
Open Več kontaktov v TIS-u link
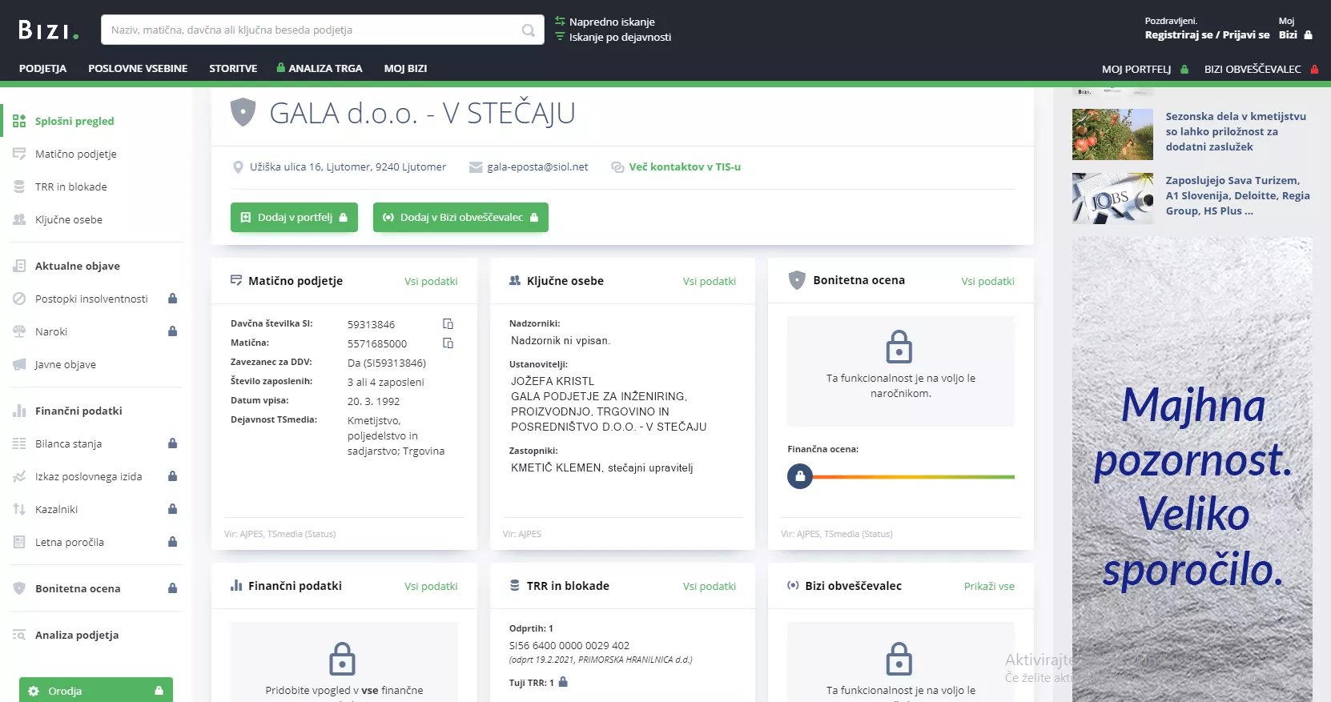[x=684, y=167]
